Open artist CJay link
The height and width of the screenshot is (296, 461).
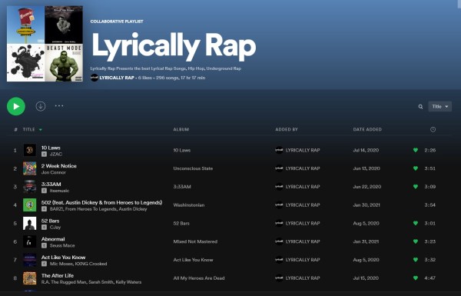point(55,227)
